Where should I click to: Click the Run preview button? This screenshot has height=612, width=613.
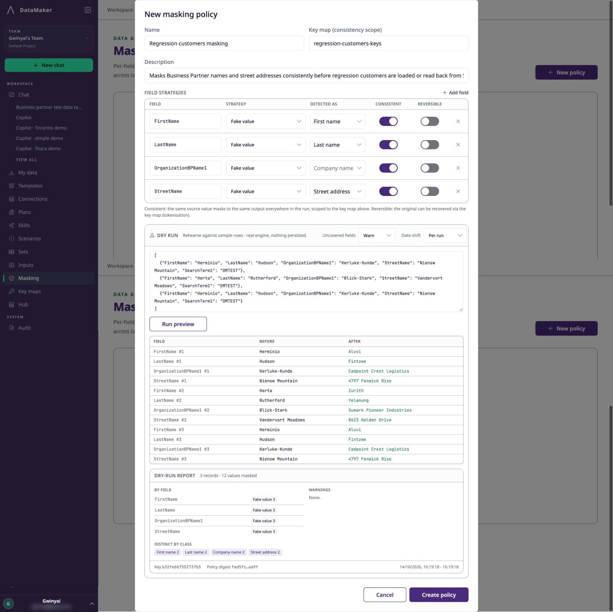coord(178,324)
